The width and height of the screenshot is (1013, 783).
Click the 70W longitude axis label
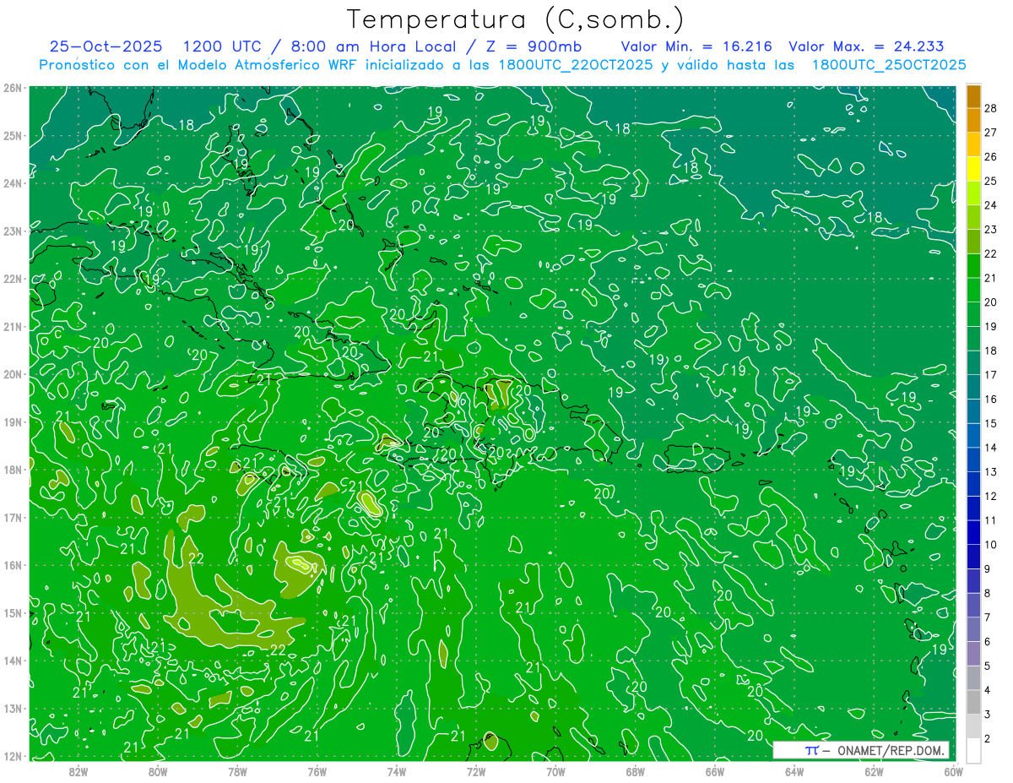coord(555,771)
